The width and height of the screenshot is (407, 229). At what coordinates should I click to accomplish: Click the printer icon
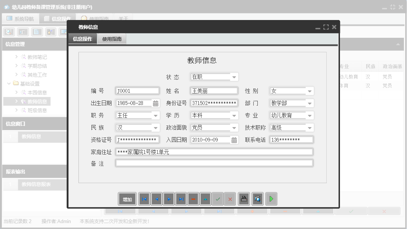click(x=244, y=199)
